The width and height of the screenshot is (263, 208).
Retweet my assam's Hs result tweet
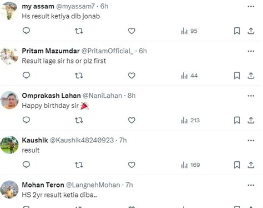tap(79, 31)
